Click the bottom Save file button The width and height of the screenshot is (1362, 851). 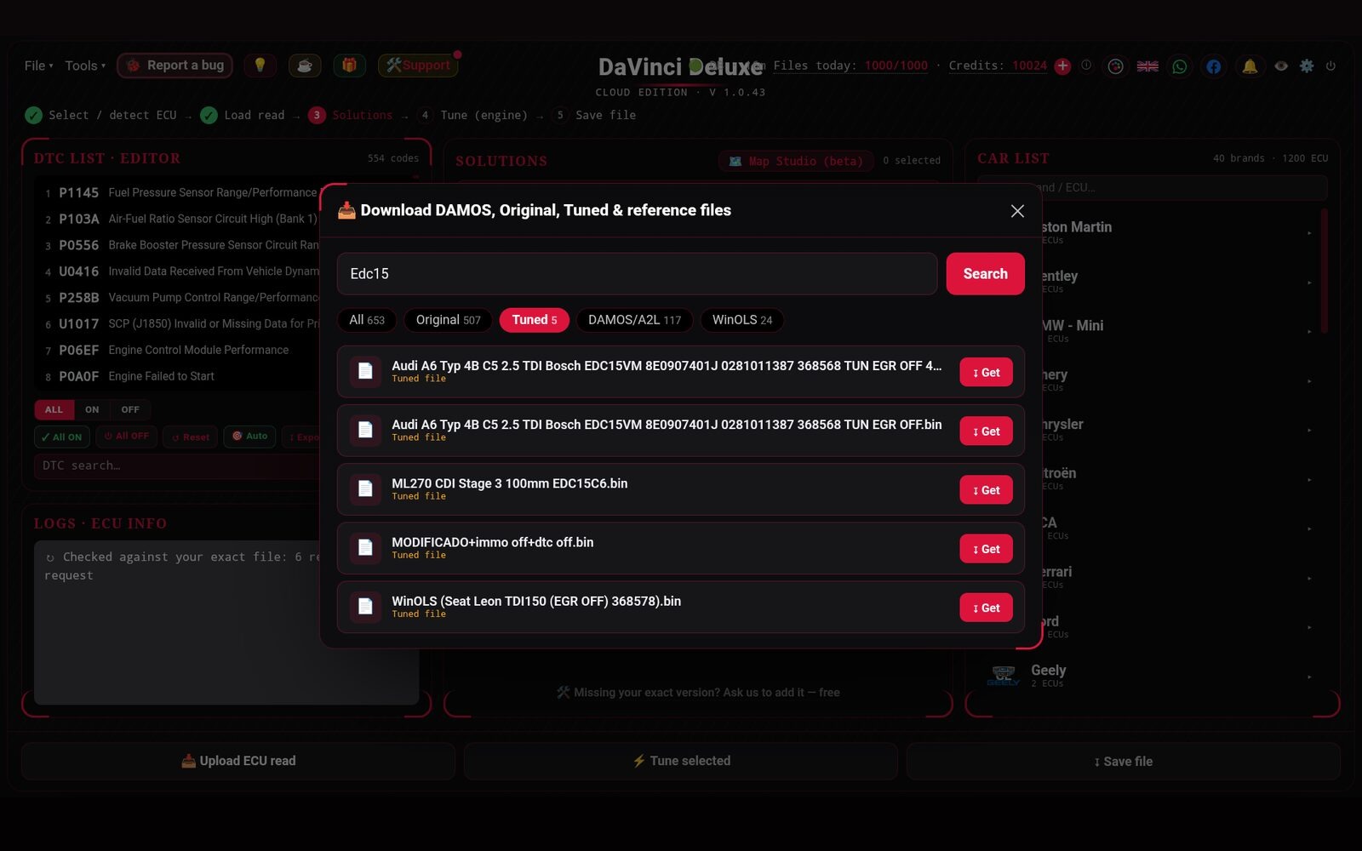click(1124, 761)
